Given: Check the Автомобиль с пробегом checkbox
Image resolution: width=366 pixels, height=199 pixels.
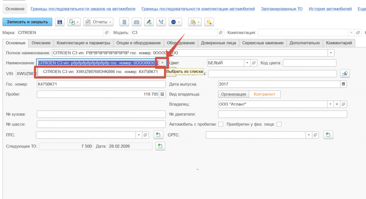Looking at the screenshot, I should (221, 124).
